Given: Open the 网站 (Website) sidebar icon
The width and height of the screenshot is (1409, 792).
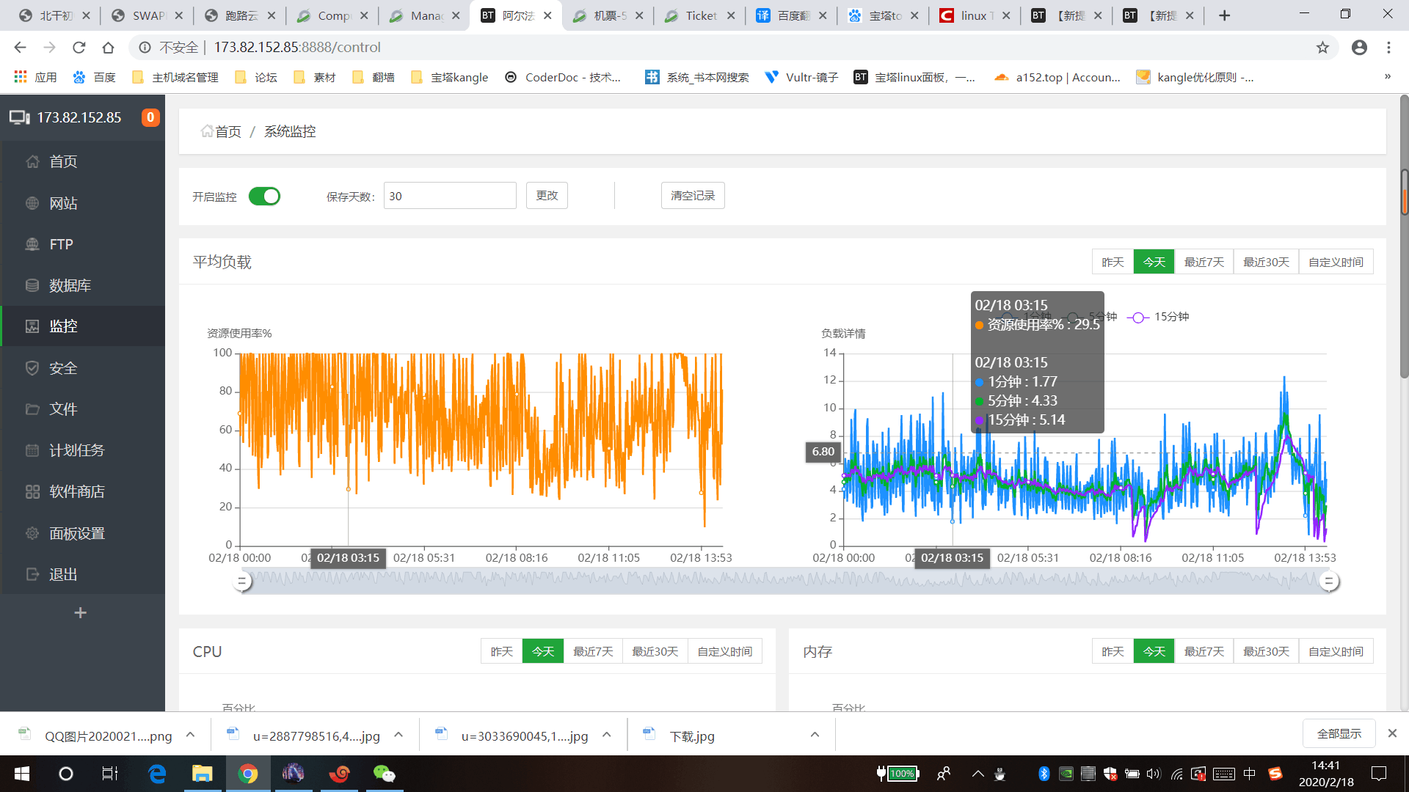Looking at the screenshot, I should tap(32, 203).
